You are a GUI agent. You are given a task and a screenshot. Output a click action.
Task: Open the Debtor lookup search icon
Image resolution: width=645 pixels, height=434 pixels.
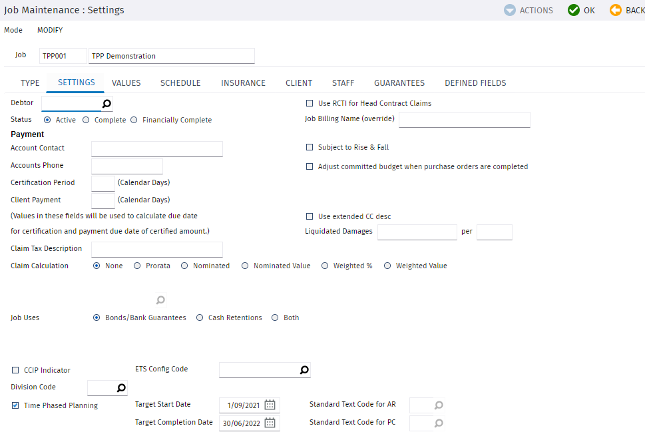click(107, 104)
